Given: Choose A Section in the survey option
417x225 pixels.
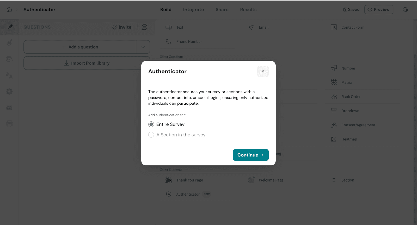Looking at the screenshot, I should pos(151,135).
